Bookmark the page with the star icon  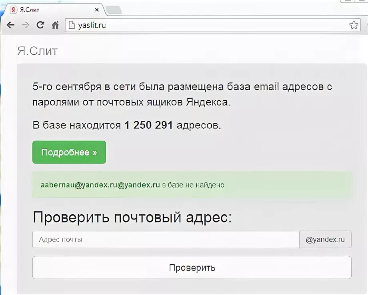pos(354,25)
